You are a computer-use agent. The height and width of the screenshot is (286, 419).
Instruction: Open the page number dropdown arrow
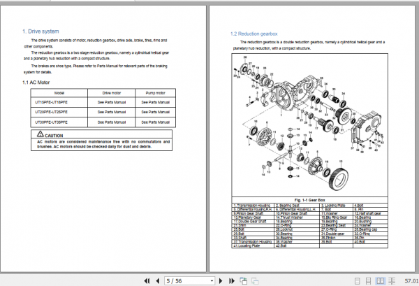point(212,281)
